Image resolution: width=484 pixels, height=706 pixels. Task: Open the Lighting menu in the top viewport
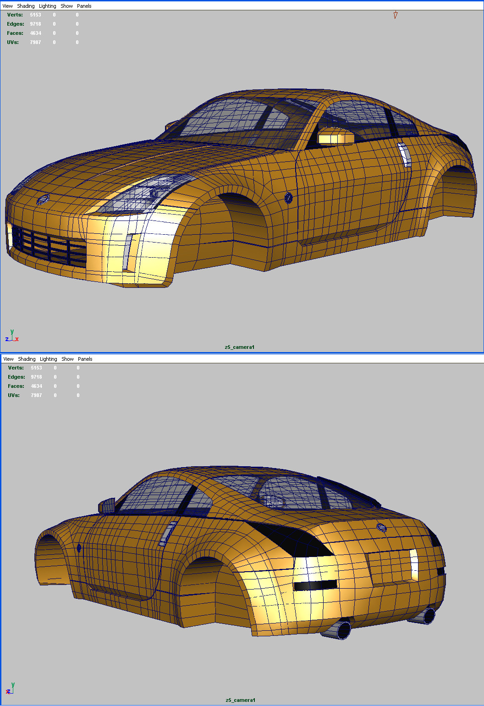click(x=48, y=6)
